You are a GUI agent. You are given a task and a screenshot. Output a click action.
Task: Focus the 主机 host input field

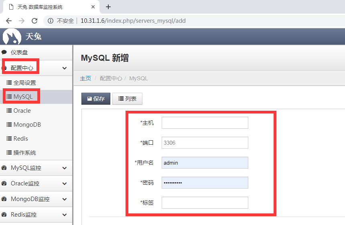coord(205,123)
